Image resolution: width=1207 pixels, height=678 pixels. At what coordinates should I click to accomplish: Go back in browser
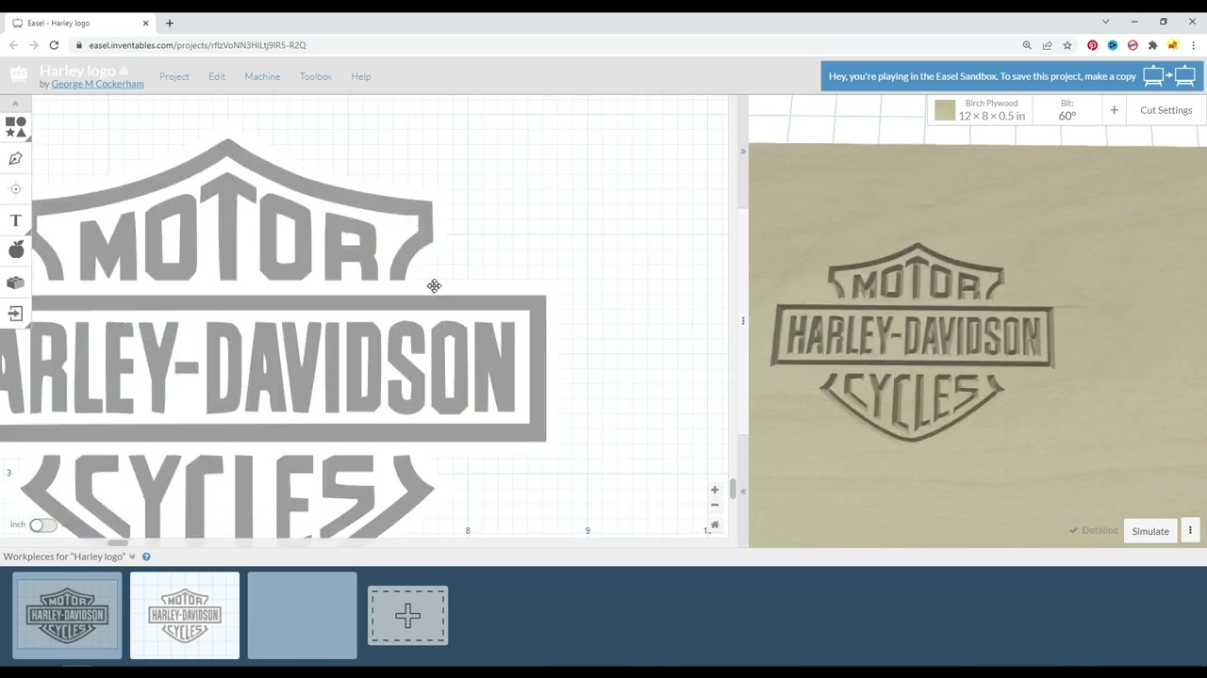[13, 45]
